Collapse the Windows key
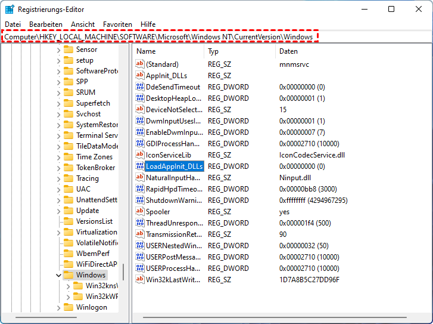 58,275
